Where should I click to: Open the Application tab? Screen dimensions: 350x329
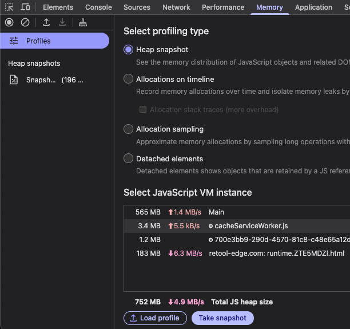313,7
